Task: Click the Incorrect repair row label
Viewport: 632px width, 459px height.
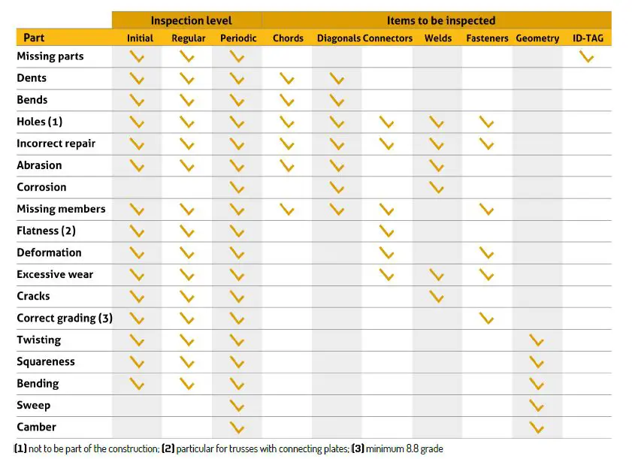Action: pos(56,143)
